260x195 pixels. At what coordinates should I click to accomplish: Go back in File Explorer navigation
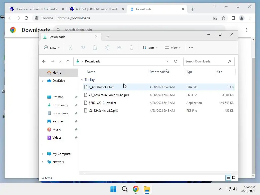tap(44, 61)
